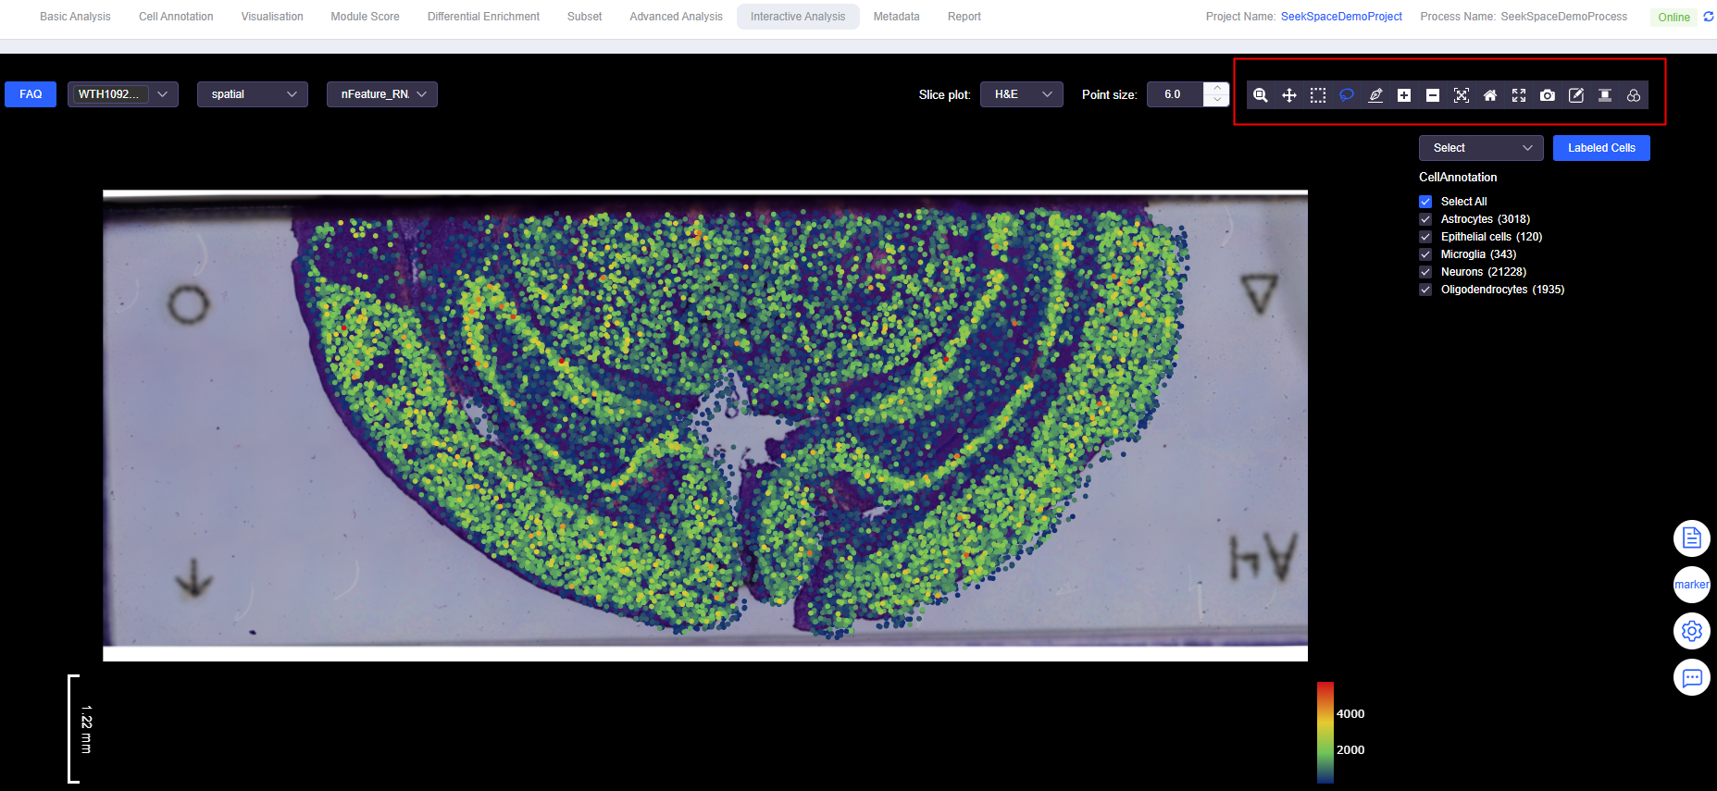
Task: Click the blue FAQ button
Action: point(31,94)
